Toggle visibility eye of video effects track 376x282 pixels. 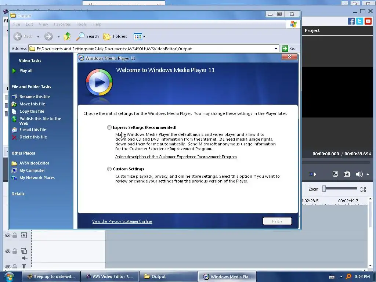pos(8,235)
